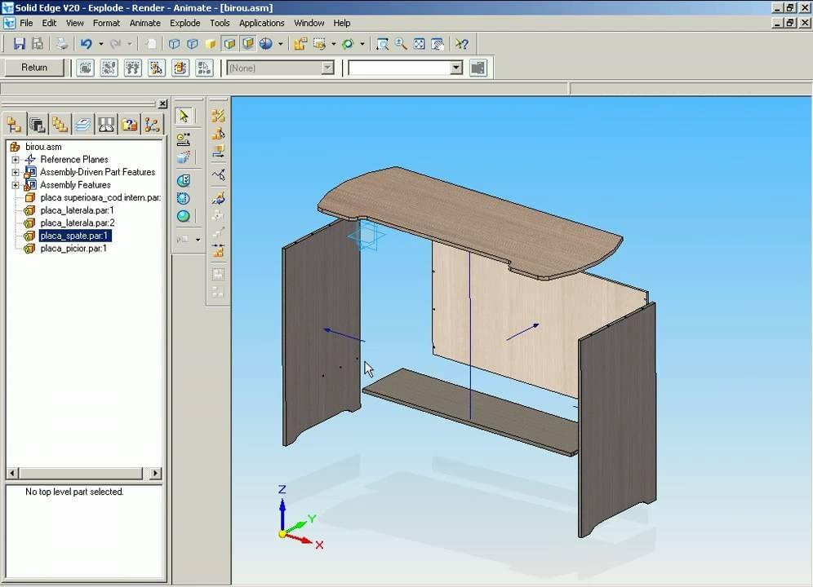
Task: Open the empty combo box beside (None)
Action: 456,68
